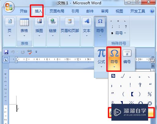
Task: Insert the closing double quote symbol
Action: 113,93
